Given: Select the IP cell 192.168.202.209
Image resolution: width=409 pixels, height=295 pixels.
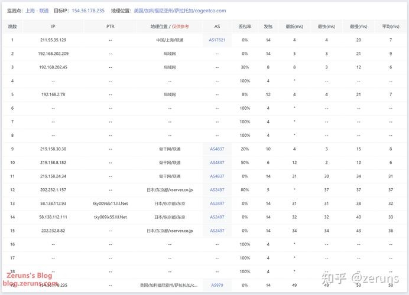Looking at the screenshot, I should [53, 54].
